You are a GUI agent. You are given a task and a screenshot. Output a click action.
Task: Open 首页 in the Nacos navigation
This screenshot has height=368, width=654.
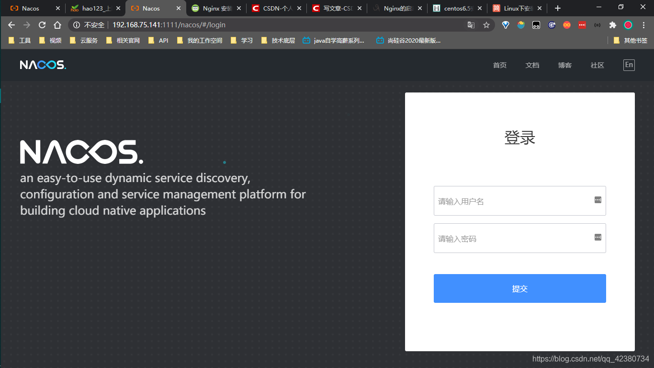pyautogui.click(x=500, y=65)
